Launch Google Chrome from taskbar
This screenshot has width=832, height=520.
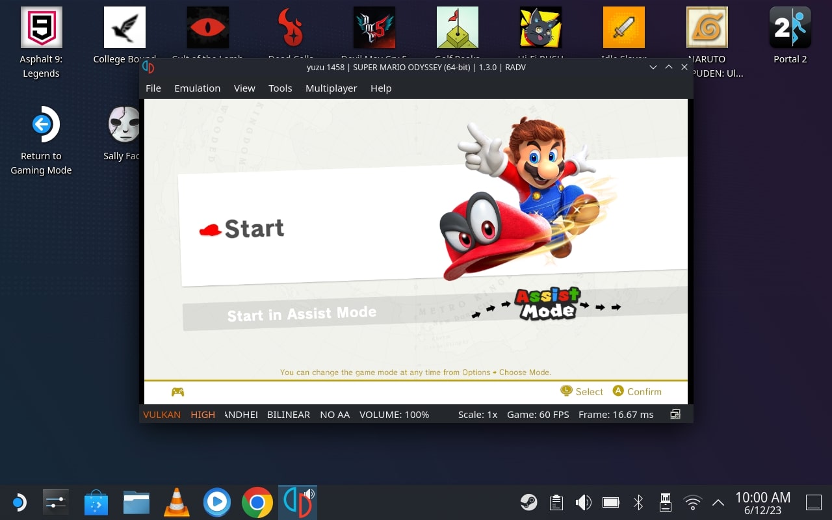pyautogui.click(x=257, y=502)
